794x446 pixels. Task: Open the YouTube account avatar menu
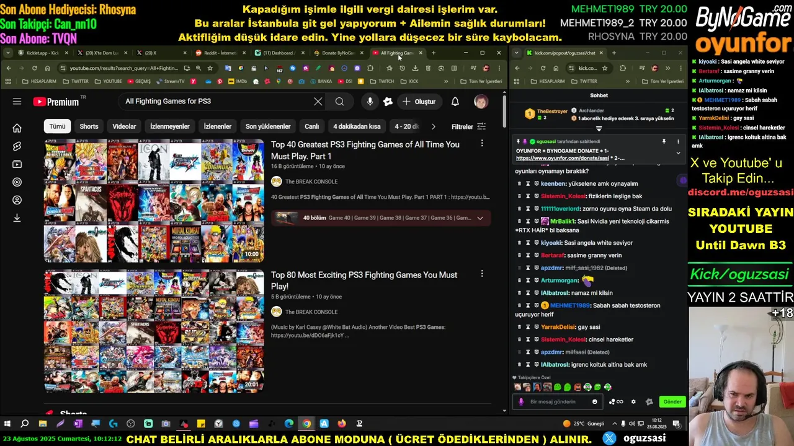tap(481, 102)
